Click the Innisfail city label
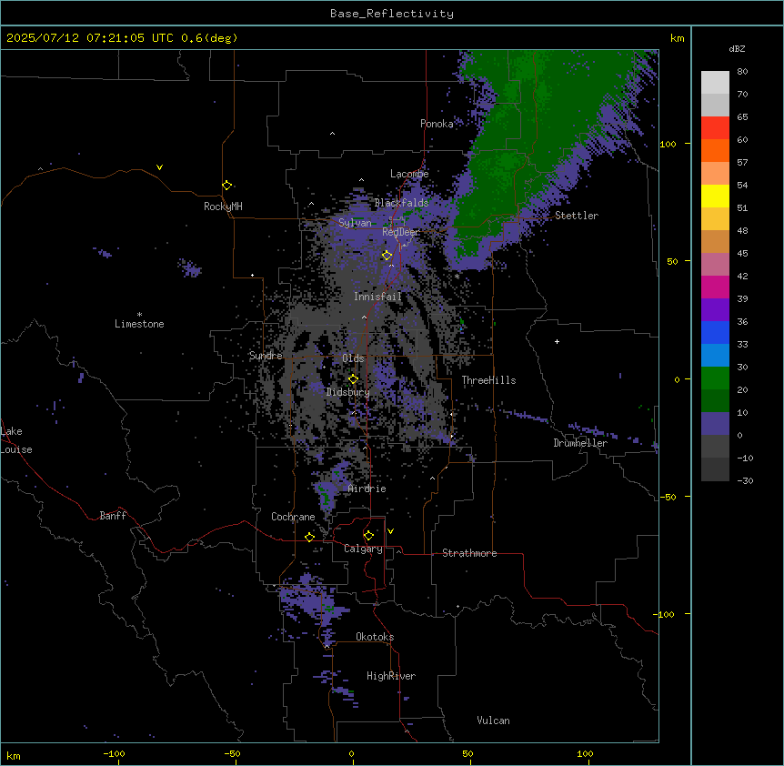784x766 pixels. click(378, 297)
